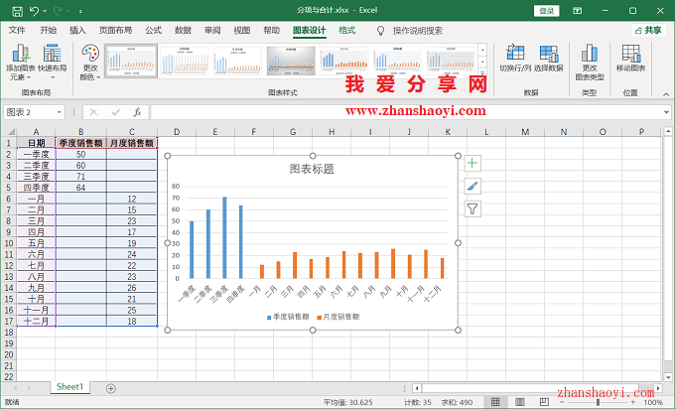Collapse the ribbon with the chevron

coord(666,94)
